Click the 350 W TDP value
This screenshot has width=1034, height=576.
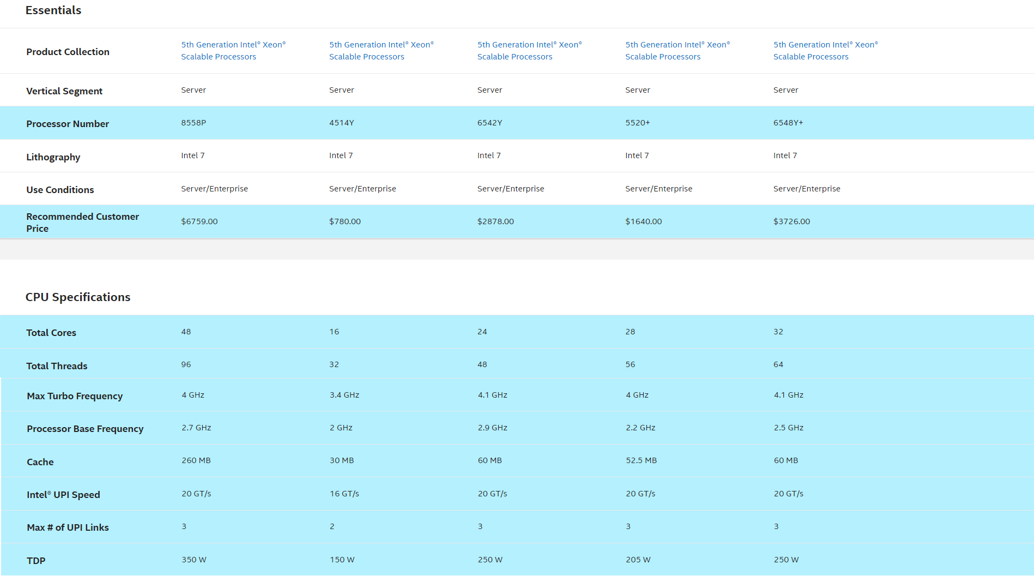(194, 560)
